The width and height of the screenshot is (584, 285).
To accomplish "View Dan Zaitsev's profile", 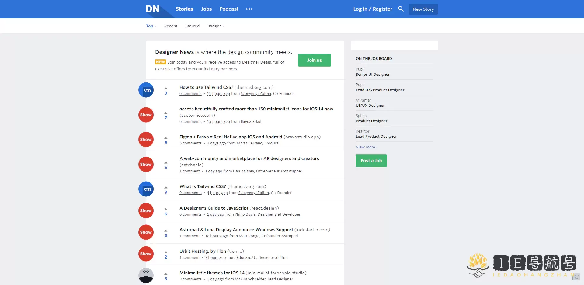I will click(243, 171).
